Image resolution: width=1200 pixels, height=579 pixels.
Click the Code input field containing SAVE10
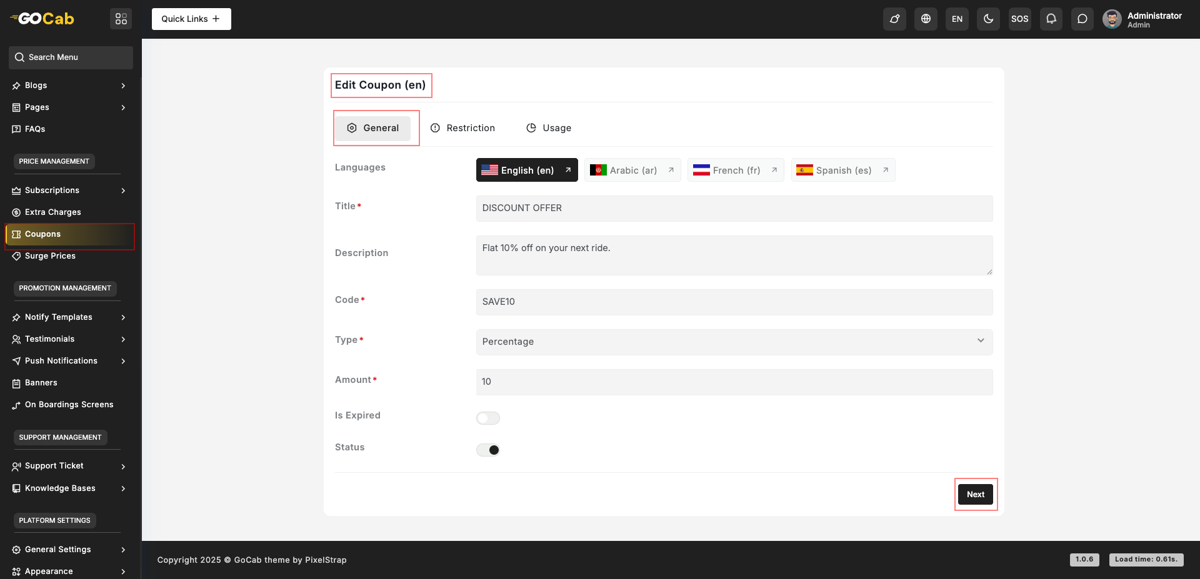[x=734, y=302]
